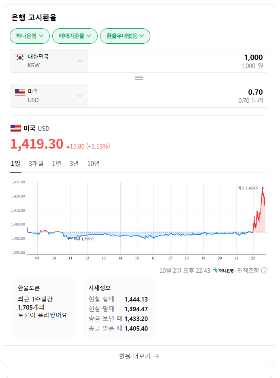Screen dimensions: 280x378
Task: Open the 환율 더보기 link
Action: click(x=139, y=356)
